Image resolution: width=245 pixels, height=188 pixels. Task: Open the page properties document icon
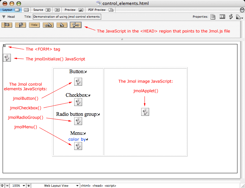(213, 17)
